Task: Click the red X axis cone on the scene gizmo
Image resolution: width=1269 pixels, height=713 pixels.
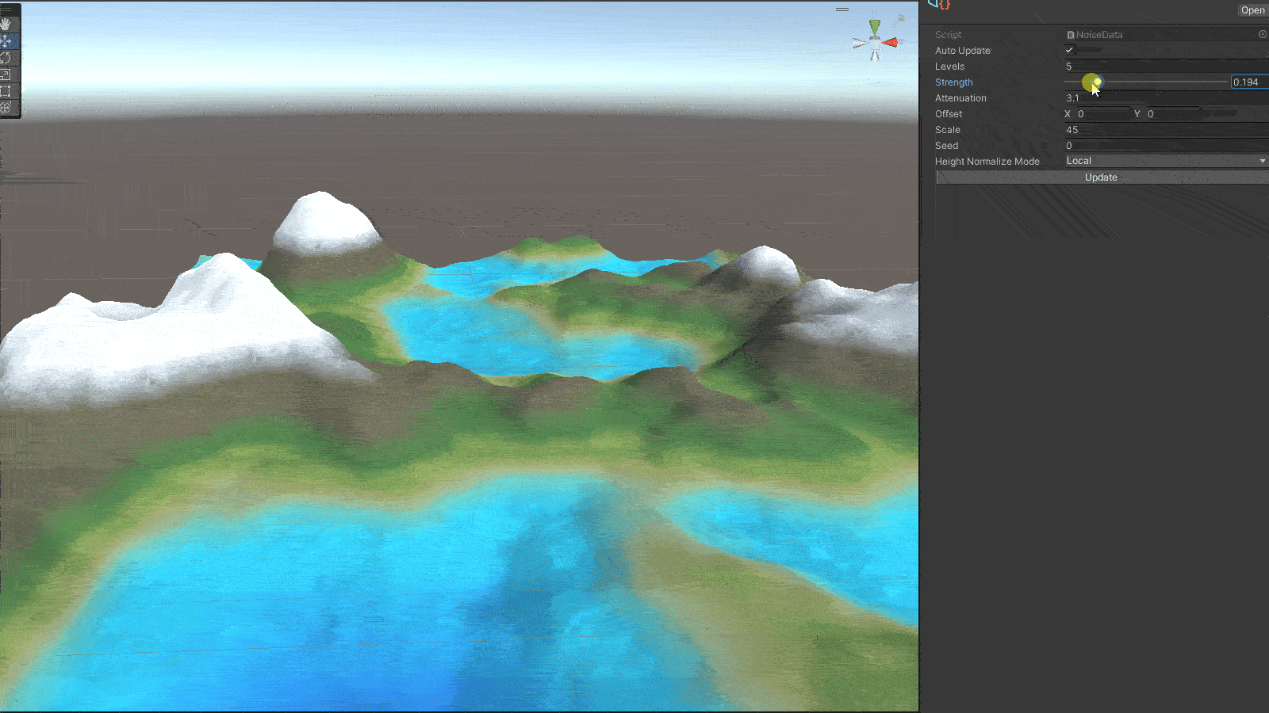Action: tap(891, 42)
